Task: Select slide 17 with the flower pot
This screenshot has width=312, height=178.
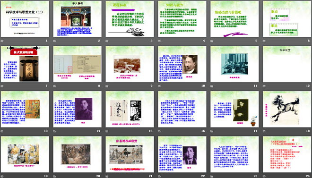Action: 234,109
